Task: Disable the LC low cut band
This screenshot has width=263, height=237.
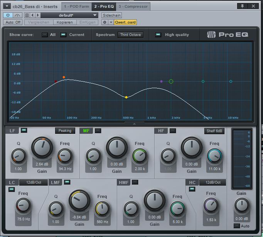Action: pyautogui.click(x=12, y=189)
